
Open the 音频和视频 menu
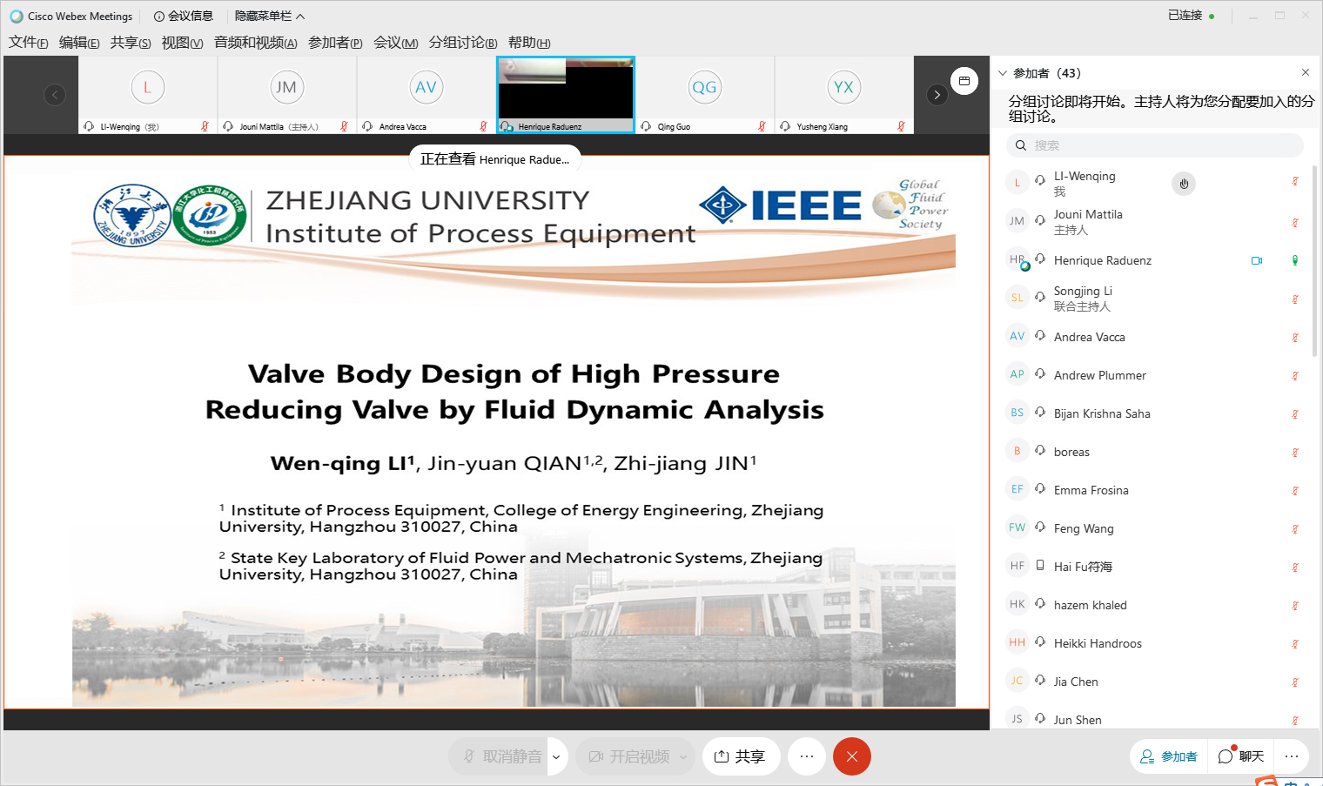tap(256, 42)
